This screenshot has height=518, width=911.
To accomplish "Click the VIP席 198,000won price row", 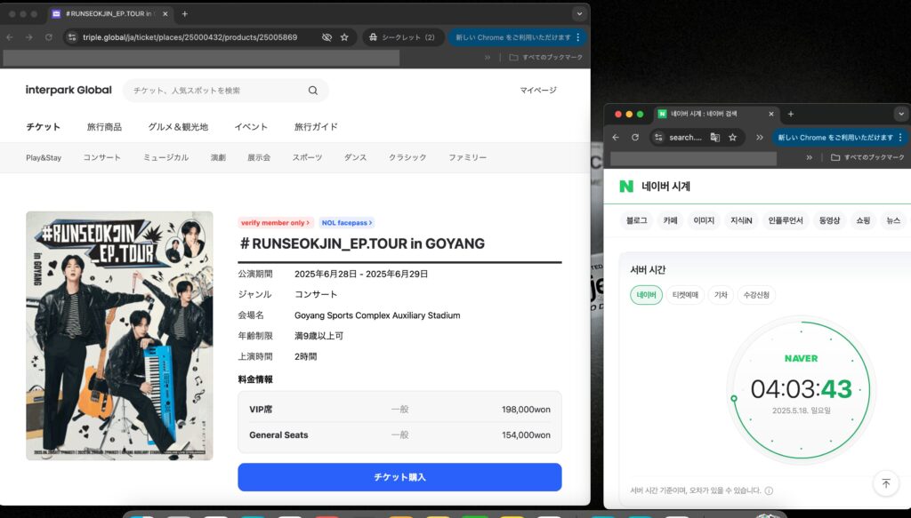I will pos(399,410).
